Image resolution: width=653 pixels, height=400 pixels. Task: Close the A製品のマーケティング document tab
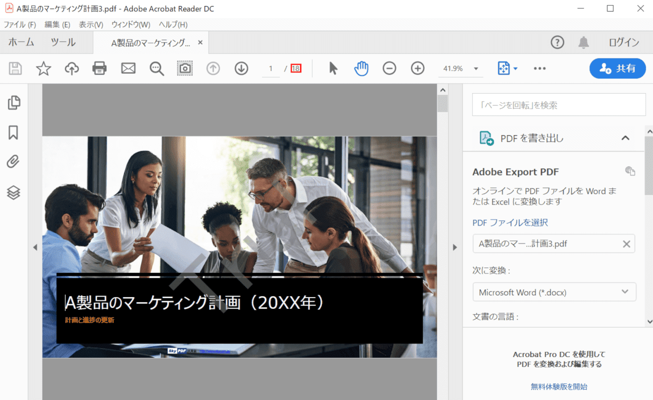(200, 42)
